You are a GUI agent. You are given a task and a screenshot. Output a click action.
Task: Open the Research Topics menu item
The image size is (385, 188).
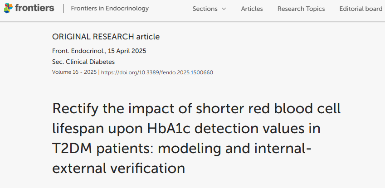(x=301, y=9)
